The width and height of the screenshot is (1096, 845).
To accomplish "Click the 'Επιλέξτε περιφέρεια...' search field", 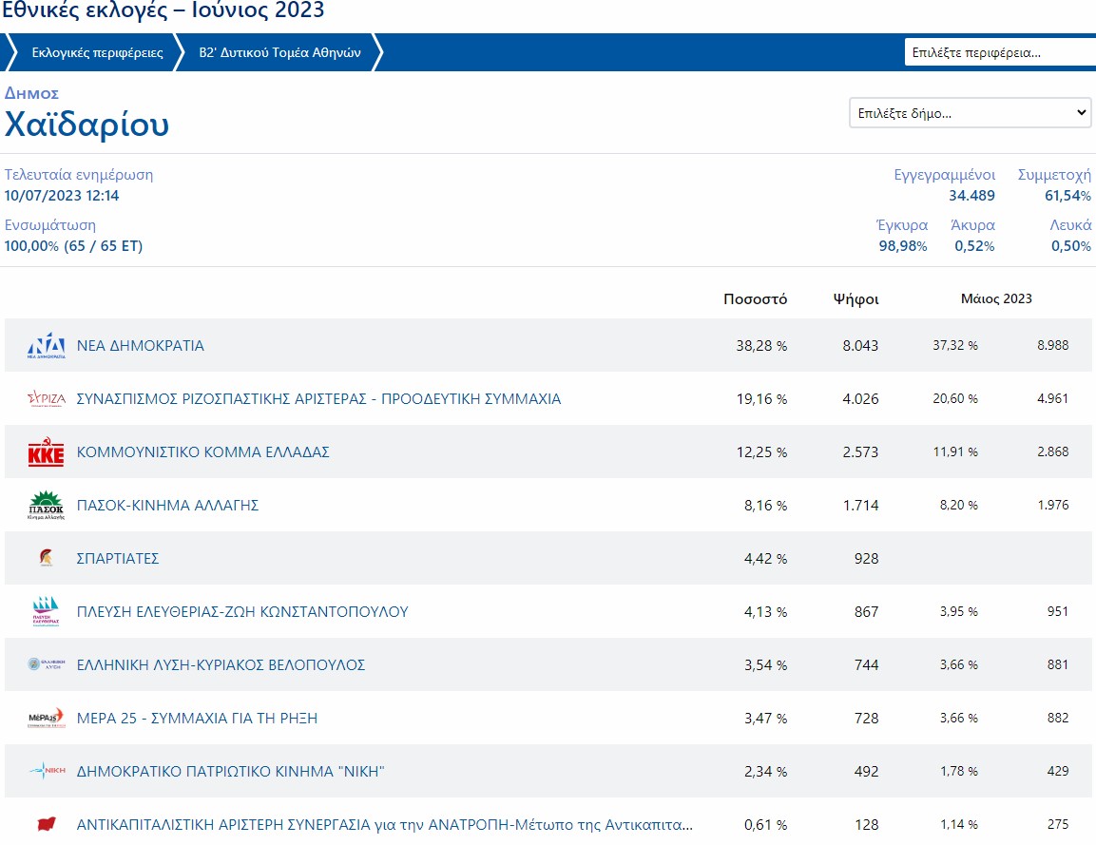I will coord(1000,52).
